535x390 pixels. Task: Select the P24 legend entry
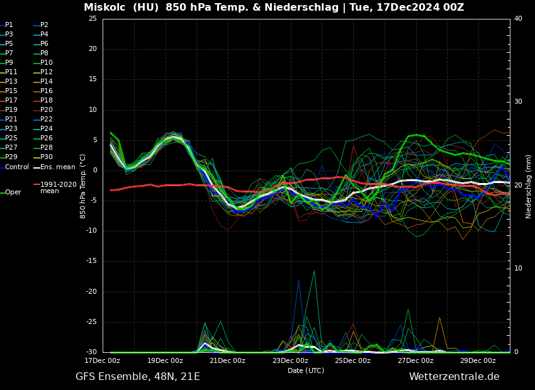click(46, 129)
